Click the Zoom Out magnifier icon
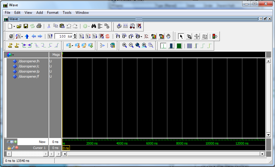This screenshot has width=275, height=167. tap(131, 46)
